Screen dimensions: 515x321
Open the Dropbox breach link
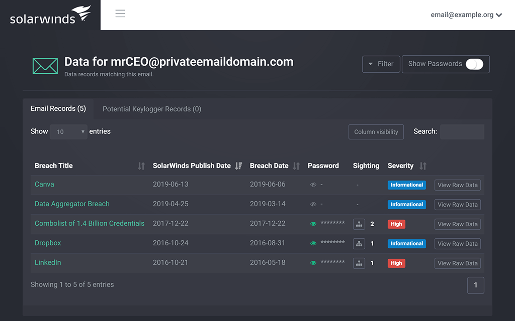[48, 243]
